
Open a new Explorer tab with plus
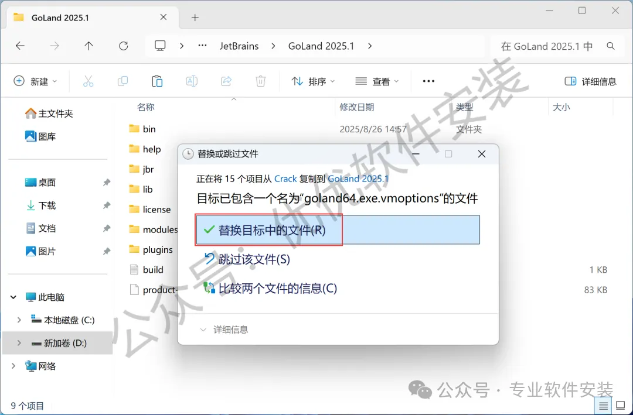point(195,18)
